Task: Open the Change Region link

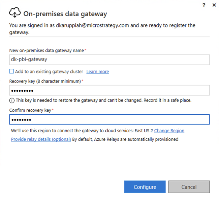Action: point(169,131)
